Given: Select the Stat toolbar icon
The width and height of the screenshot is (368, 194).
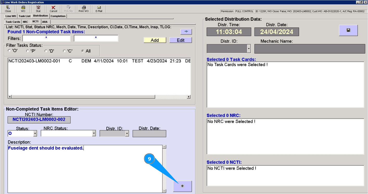Looking at the screenshot, I should 38,9.
